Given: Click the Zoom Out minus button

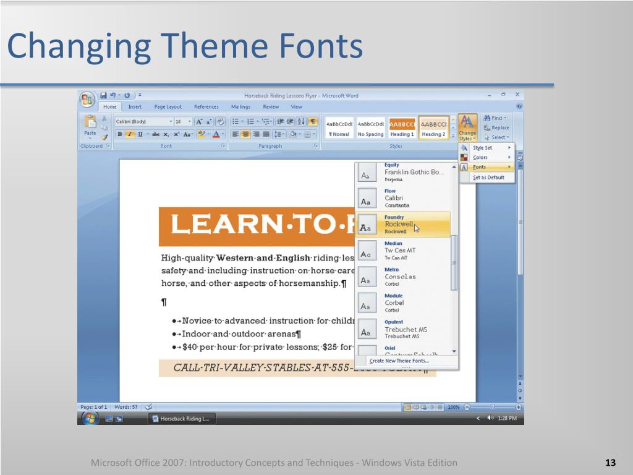Looking at the screenshot, I should coord(467,407).
